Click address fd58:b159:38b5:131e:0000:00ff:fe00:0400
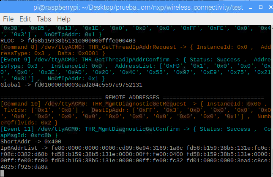The height and width of the screenshot is (177, 273). [x=117, y=154]
